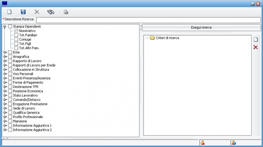Click the Esegui ricerca button
Viewport: 263px width, 147px height.
(201, 28)
